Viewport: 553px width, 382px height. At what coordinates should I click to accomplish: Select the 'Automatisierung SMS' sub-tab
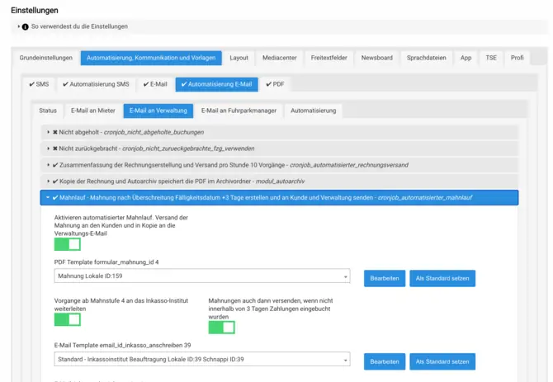point(96,84)
